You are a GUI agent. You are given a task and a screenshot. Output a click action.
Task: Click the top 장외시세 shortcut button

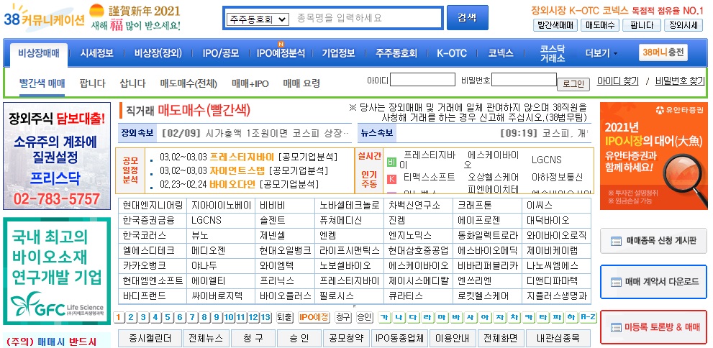684,25
